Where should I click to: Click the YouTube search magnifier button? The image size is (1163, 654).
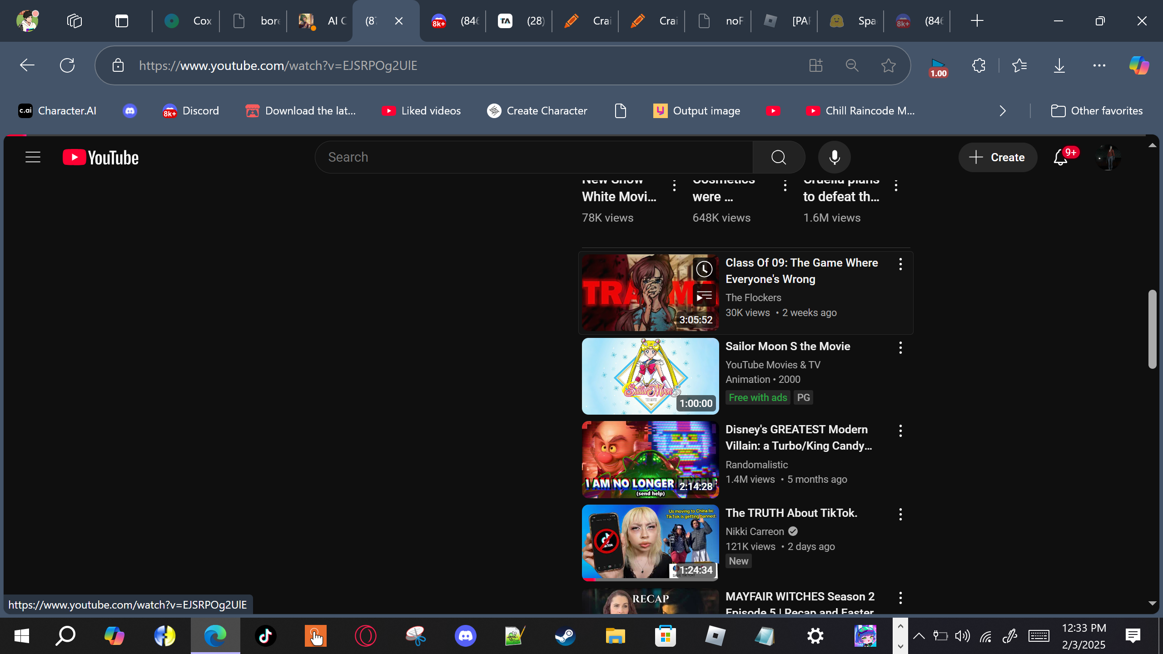[x=779, y=157]
